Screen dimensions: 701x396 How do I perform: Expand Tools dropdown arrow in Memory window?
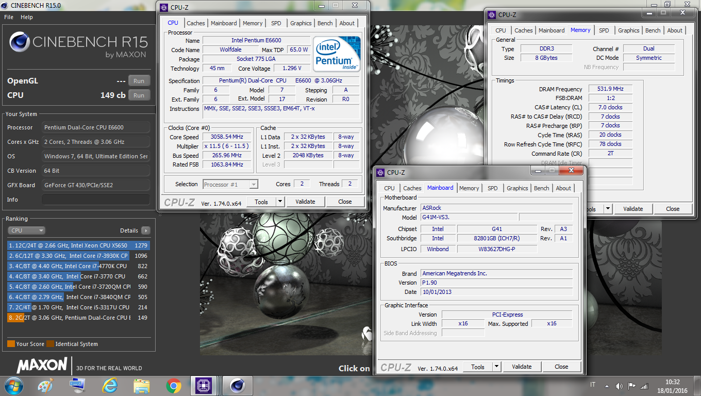point(608,209)
